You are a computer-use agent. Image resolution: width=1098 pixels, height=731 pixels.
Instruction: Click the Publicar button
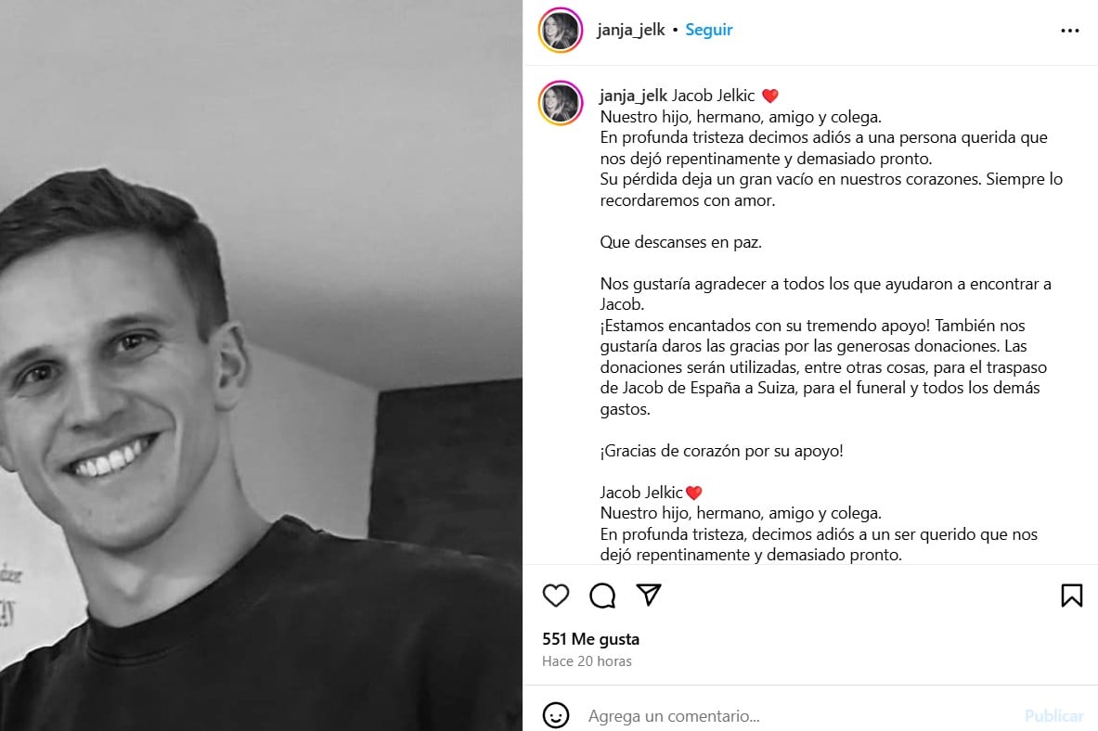pyautogui.click(x=1053, y=715)
